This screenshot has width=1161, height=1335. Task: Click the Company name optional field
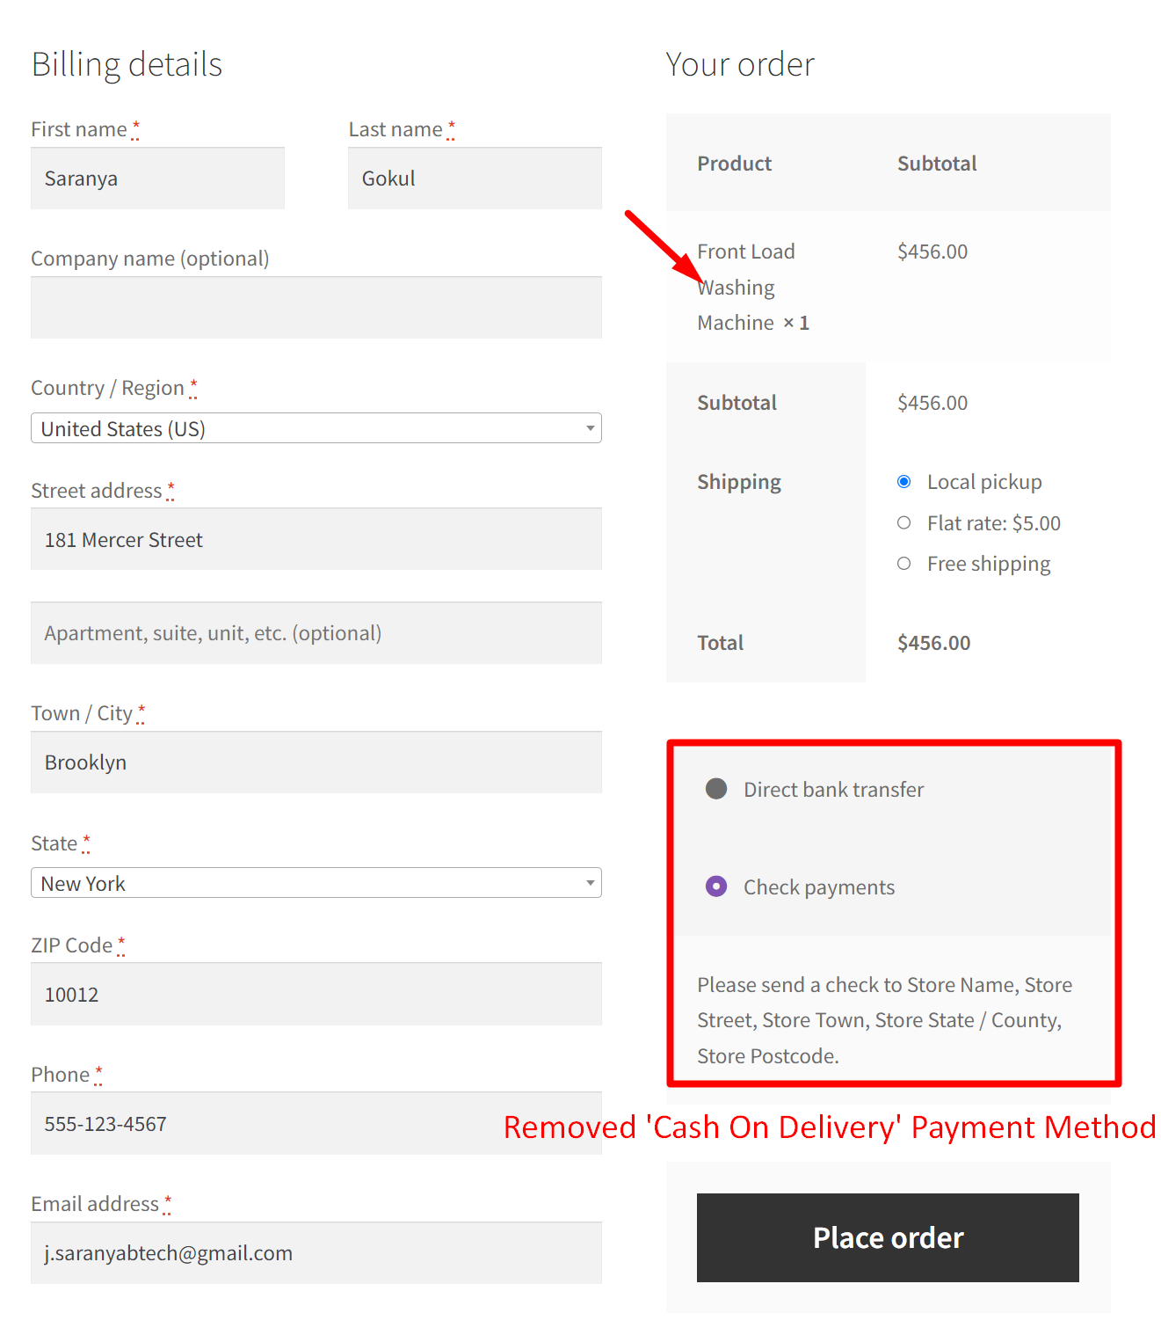coord(316,308)
